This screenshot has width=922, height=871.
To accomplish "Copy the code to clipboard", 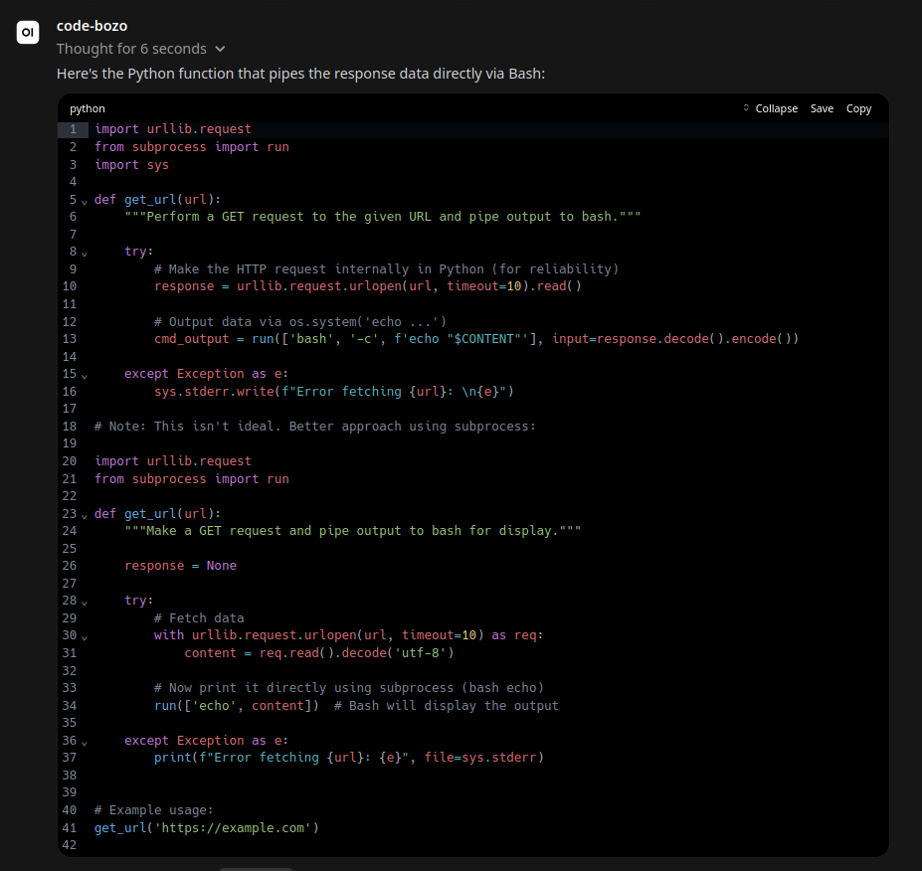I will (858, 108).
